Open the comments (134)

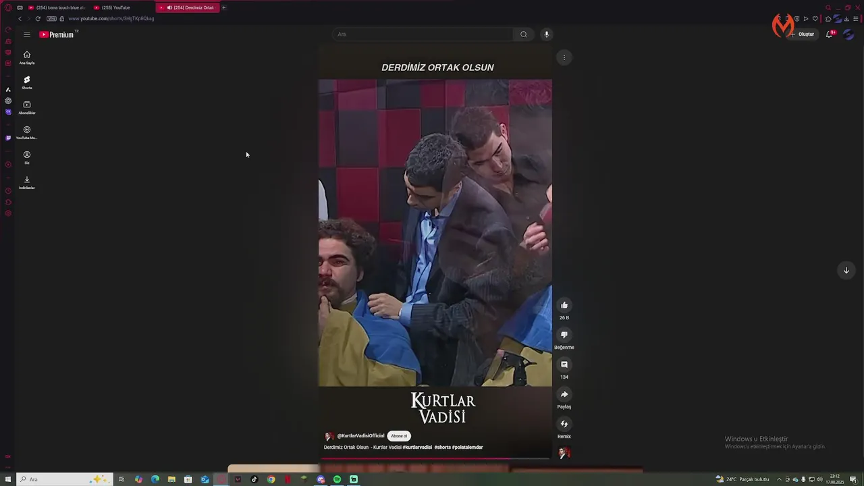pyautogui.click(x=564, y=364)
